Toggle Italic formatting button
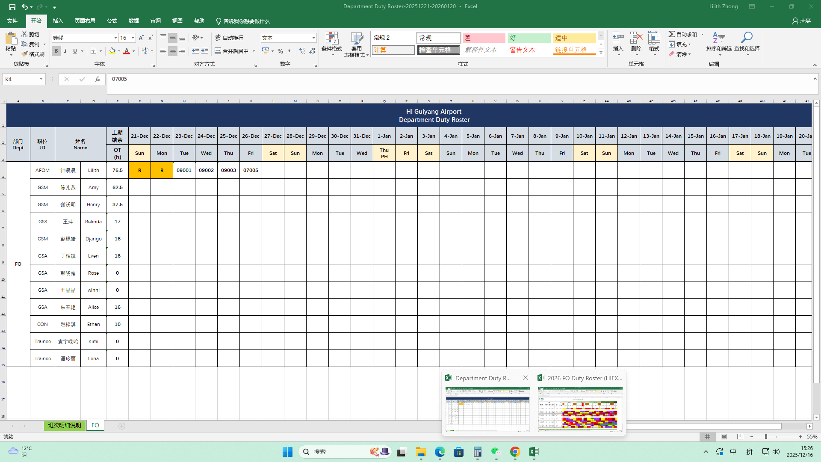Image resolution: width=821 pixels, height=462 pixels. pyautogui.click(x=65, y=51)
